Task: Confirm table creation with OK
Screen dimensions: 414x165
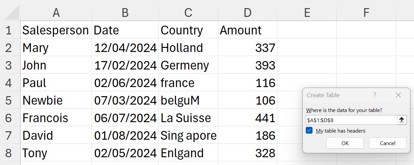Action: (345, 143)
